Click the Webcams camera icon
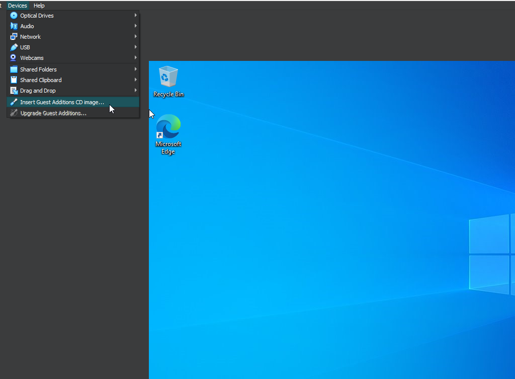Image resolution: width=515 pixels, height=379 pixels. pyautogui.click(x=14, y=58)
